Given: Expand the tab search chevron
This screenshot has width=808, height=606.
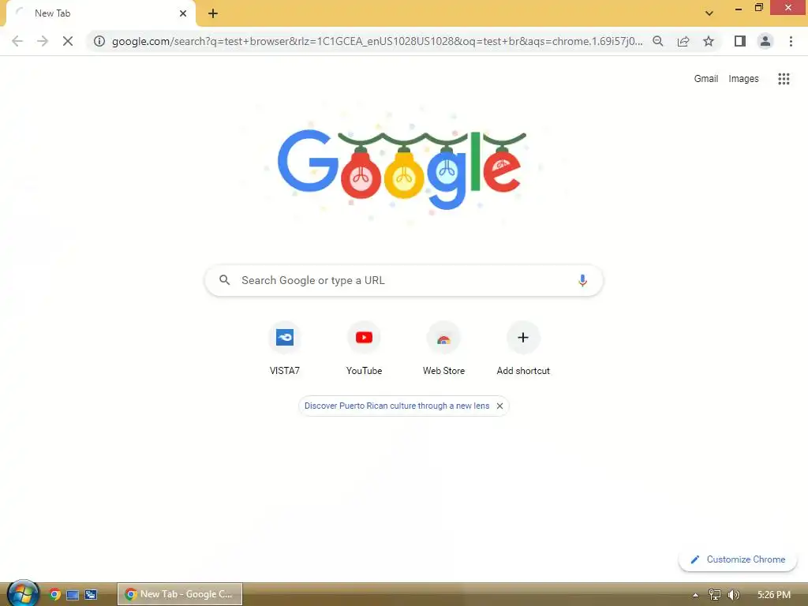Looking at the screenshot, I should (709, 13).
